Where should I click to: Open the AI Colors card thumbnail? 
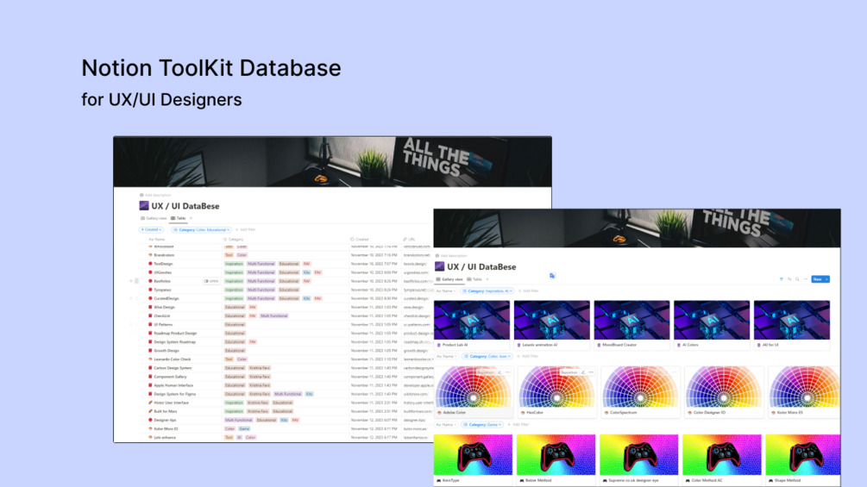pyautogui.click(x=712, y=321)
